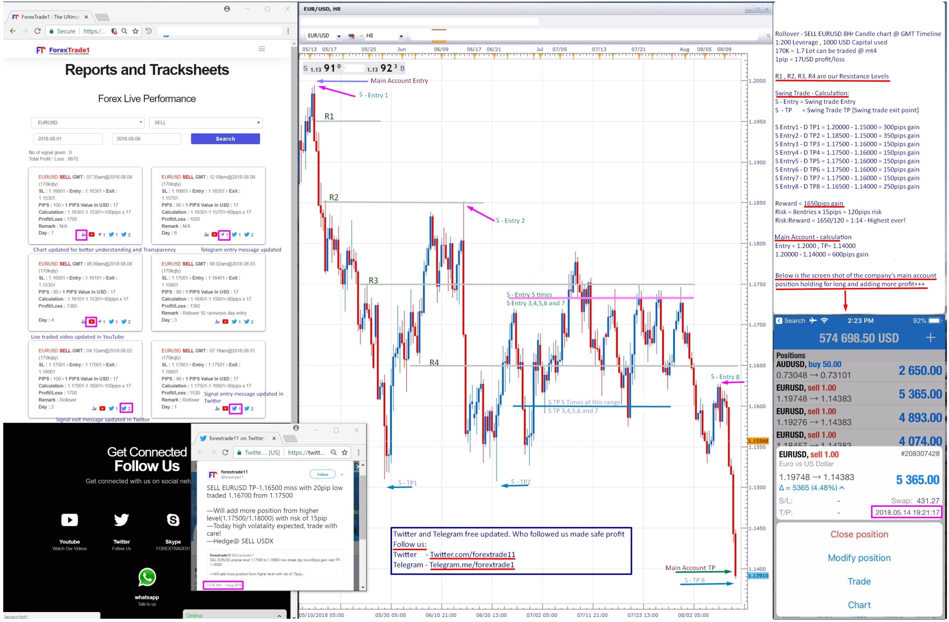Image resolution: width=949 pixels, height=622 pixels.
Task: Tap Chart option on phone screen
Action: click(x=860, y=605)
